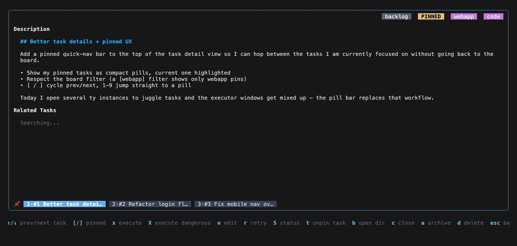Click the 'a archive' shortcut hint
The height and width of the screenshot is (246, 517).
point(436,223)
